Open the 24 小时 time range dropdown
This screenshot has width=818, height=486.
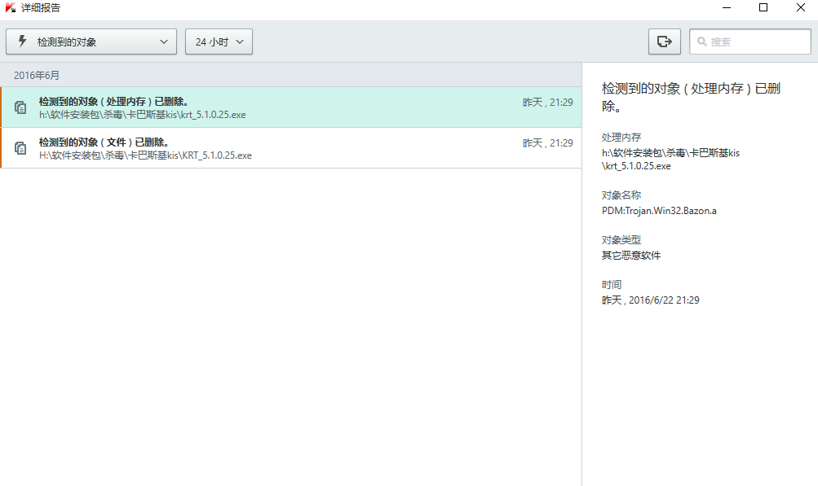219,42
